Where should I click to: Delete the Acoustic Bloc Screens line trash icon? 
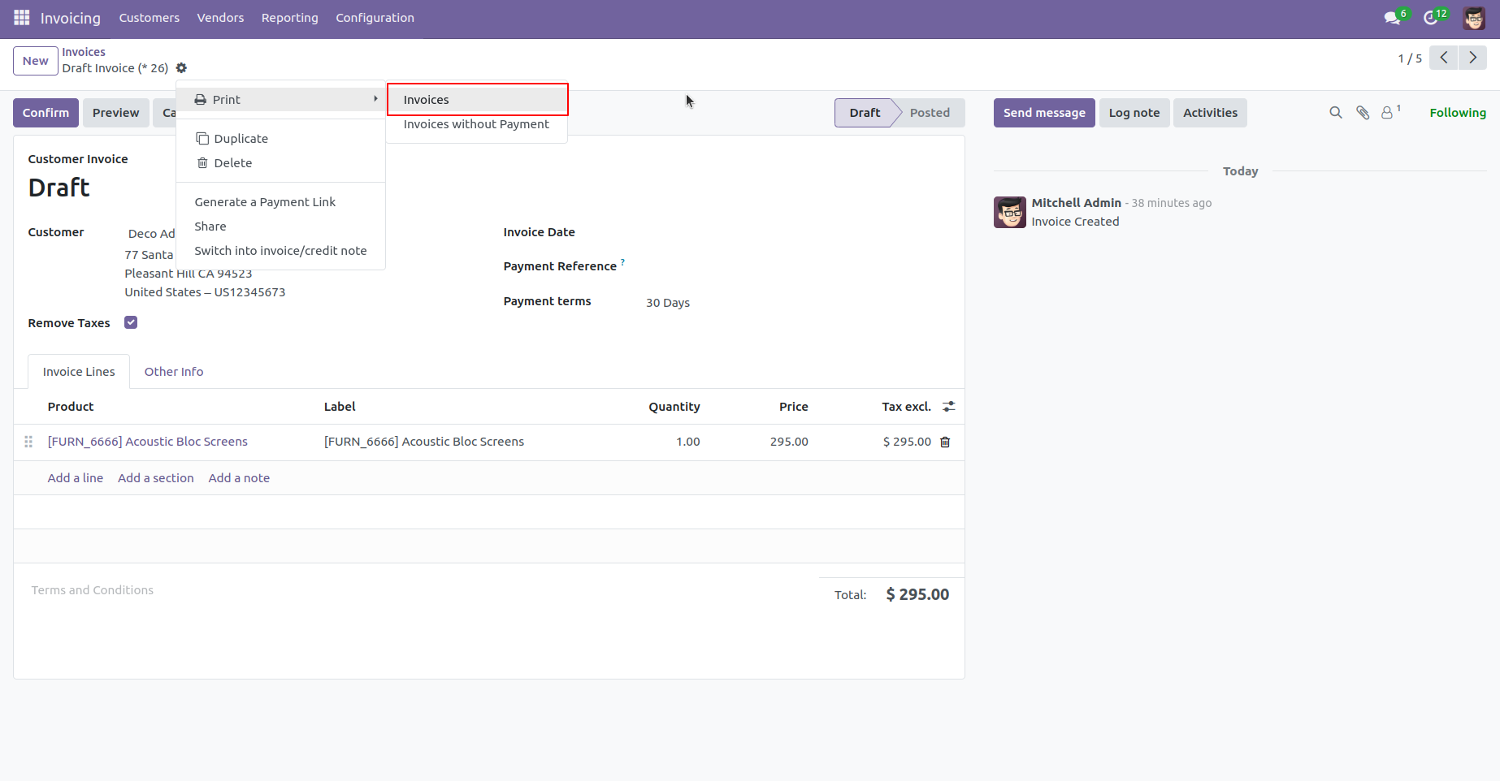point(944,442)
